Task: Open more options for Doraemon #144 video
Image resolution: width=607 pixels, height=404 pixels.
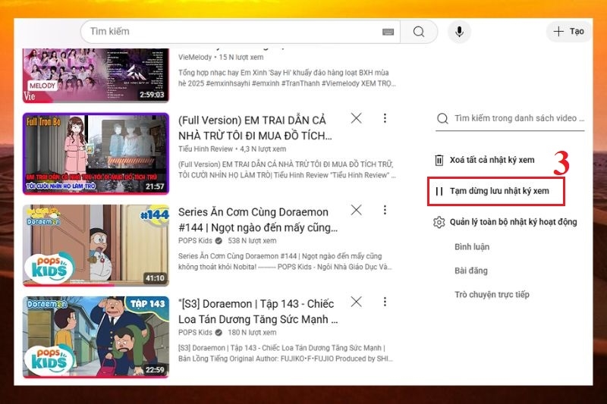Action: (385, 210)
